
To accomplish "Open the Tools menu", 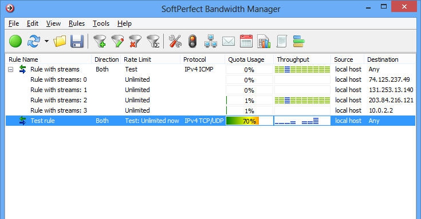I will click(x=101, y=23).
